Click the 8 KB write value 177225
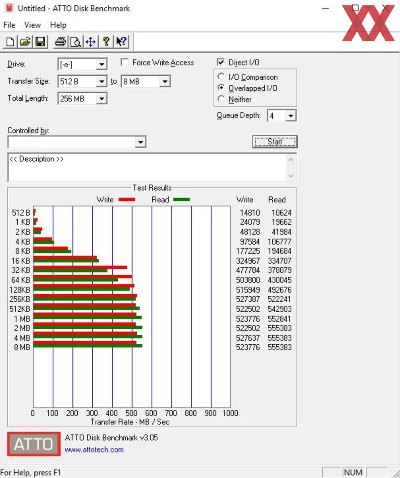 coord(248,251)
